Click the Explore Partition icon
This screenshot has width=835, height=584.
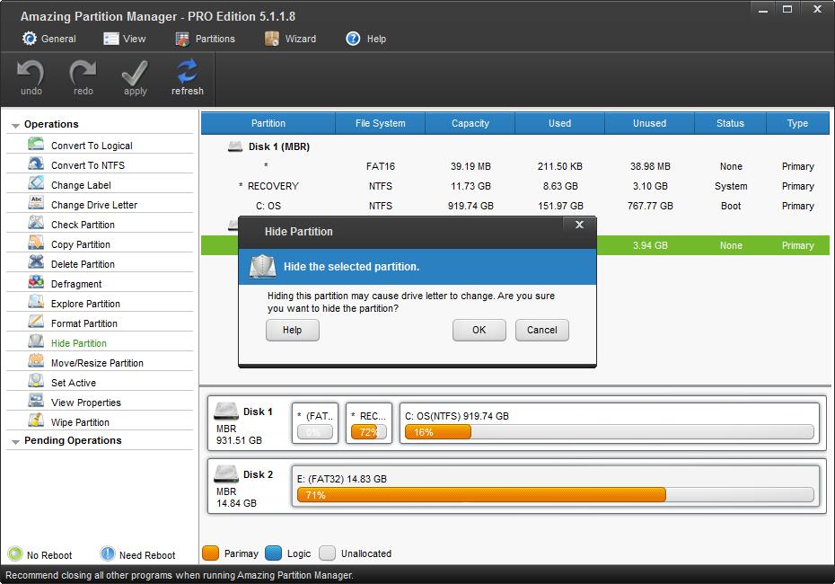coord(36,302)
